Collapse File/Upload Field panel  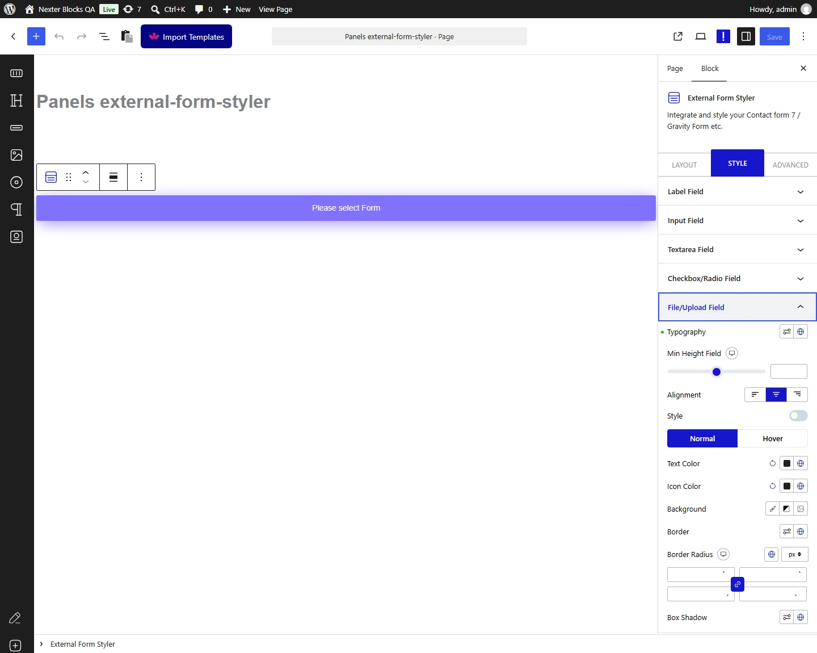(x=738, y=307)
